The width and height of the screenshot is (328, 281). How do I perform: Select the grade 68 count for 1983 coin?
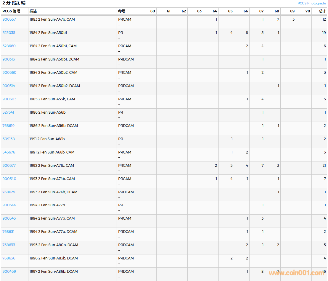[278, 19]
